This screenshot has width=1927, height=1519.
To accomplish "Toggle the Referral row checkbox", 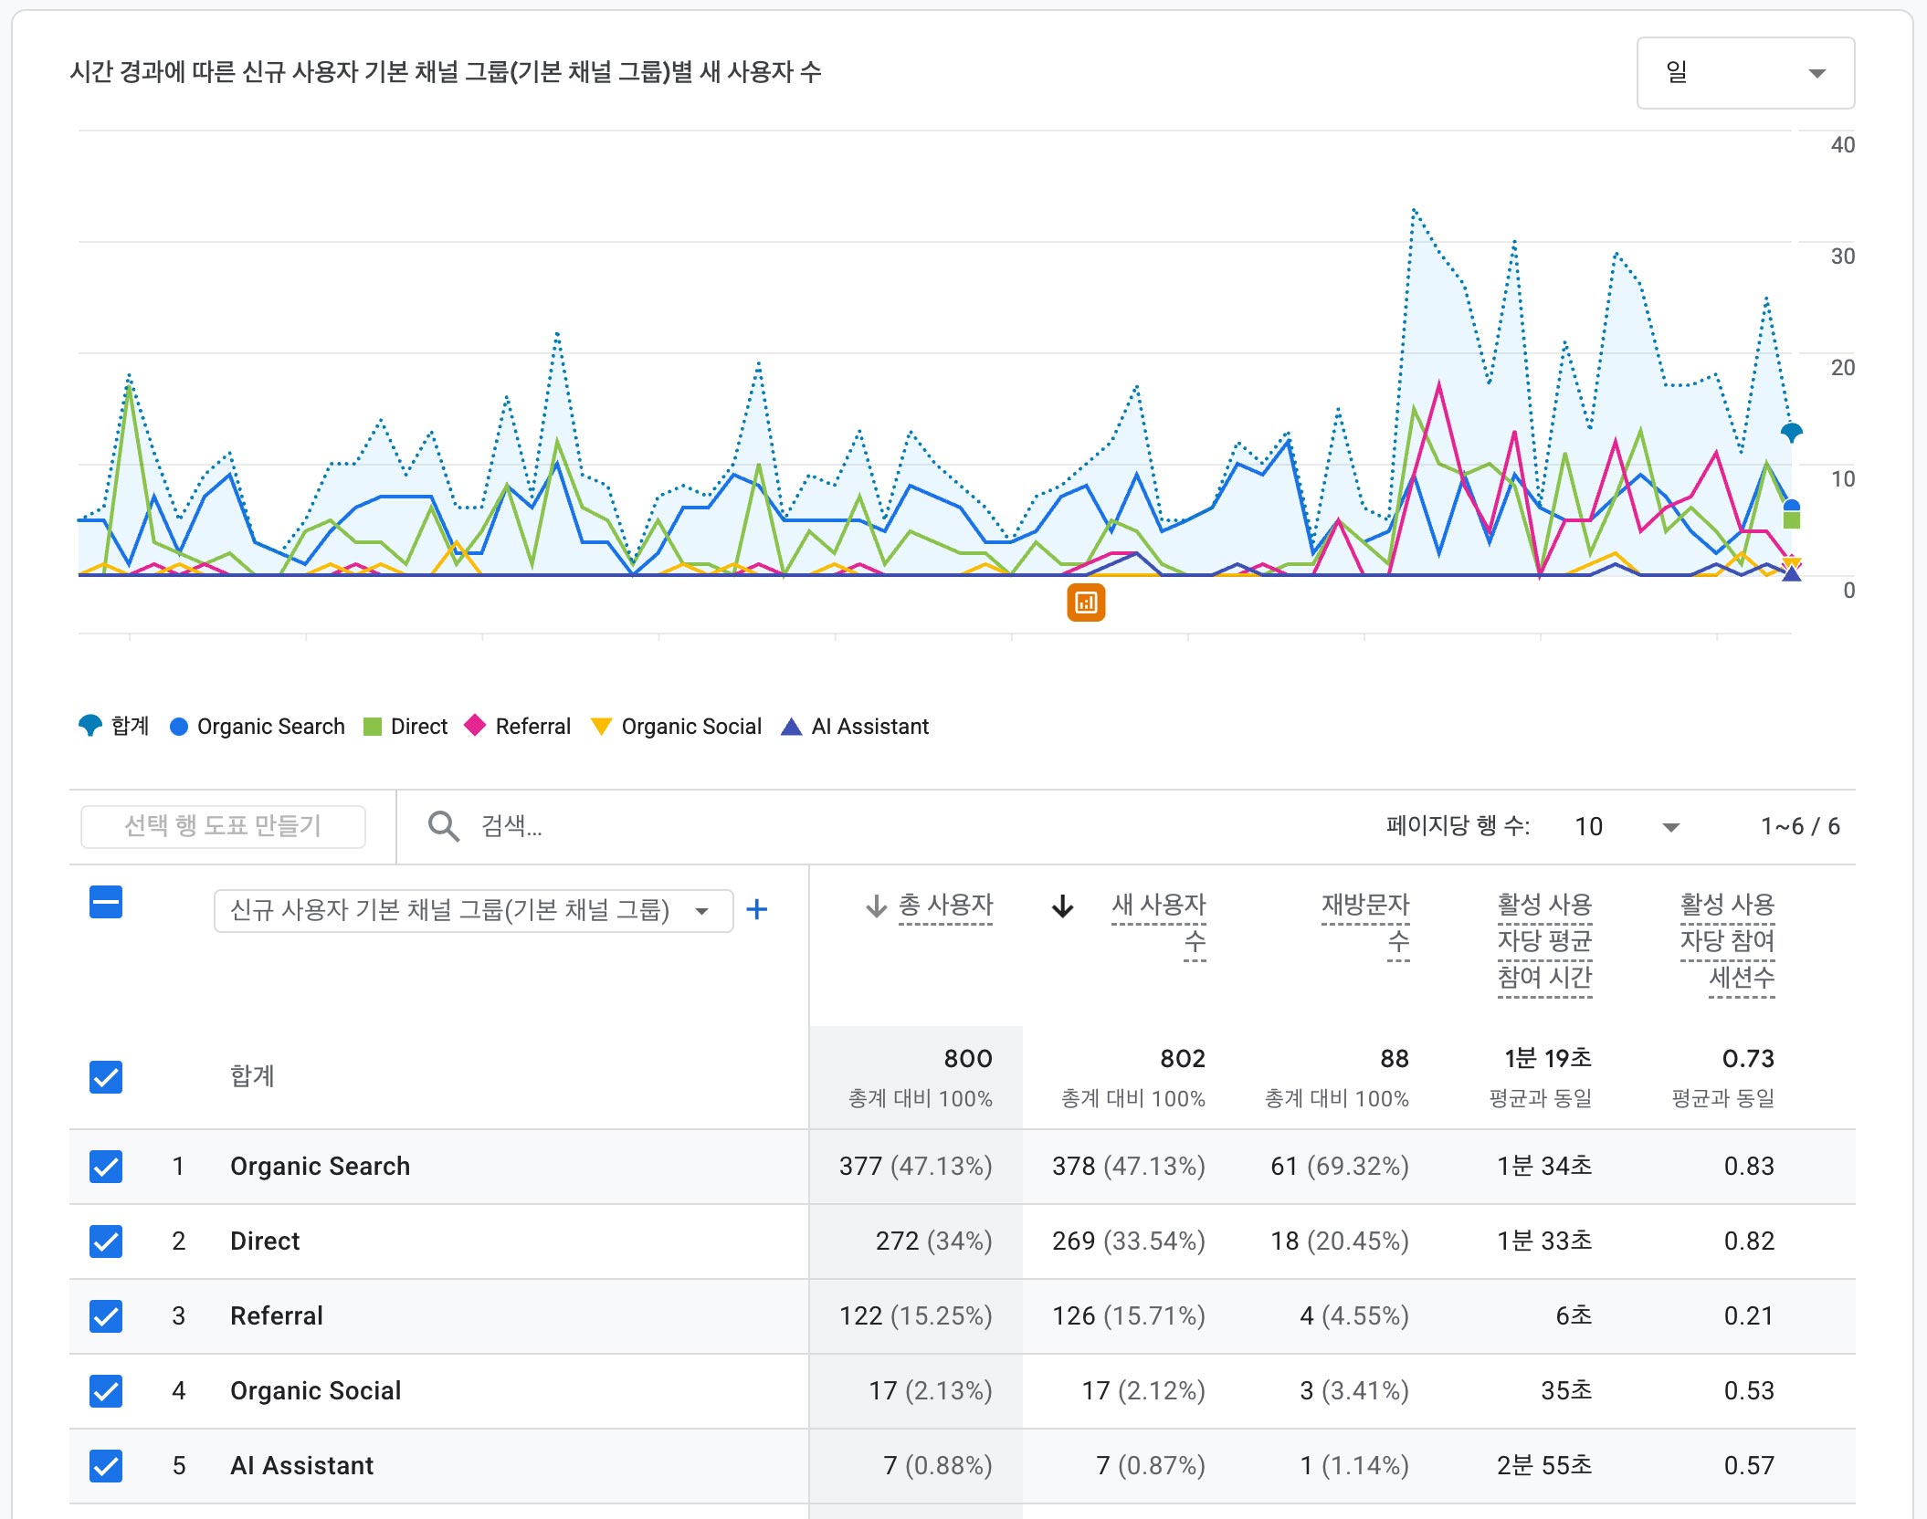I will point(106,1316).
